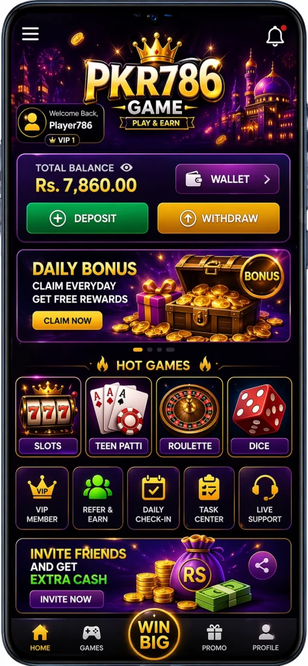Screen dimensions: 308x666
Task: Tap the green Deposit button
Action: pyautogui.click(x=87, y=219)
